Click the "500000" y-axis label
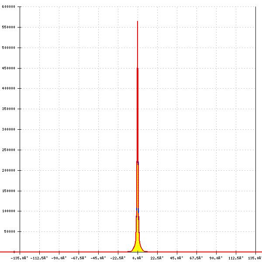The width and height of the screenshot is (262, 262). 9,48
